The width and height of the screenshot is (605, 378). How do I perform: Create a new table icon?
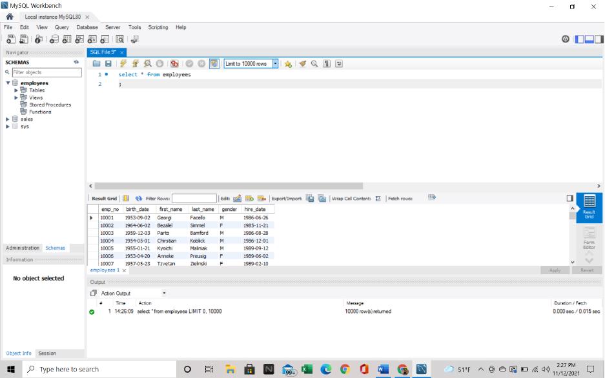click(x=67, y=39)
